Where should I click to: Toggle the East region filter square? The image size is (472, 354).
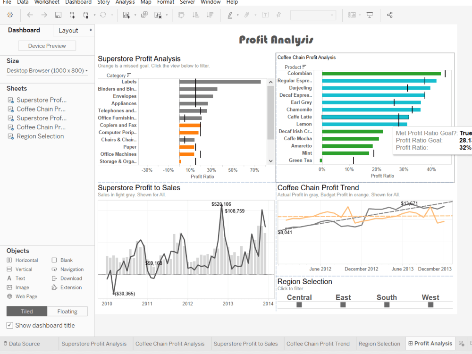[343, 304]
